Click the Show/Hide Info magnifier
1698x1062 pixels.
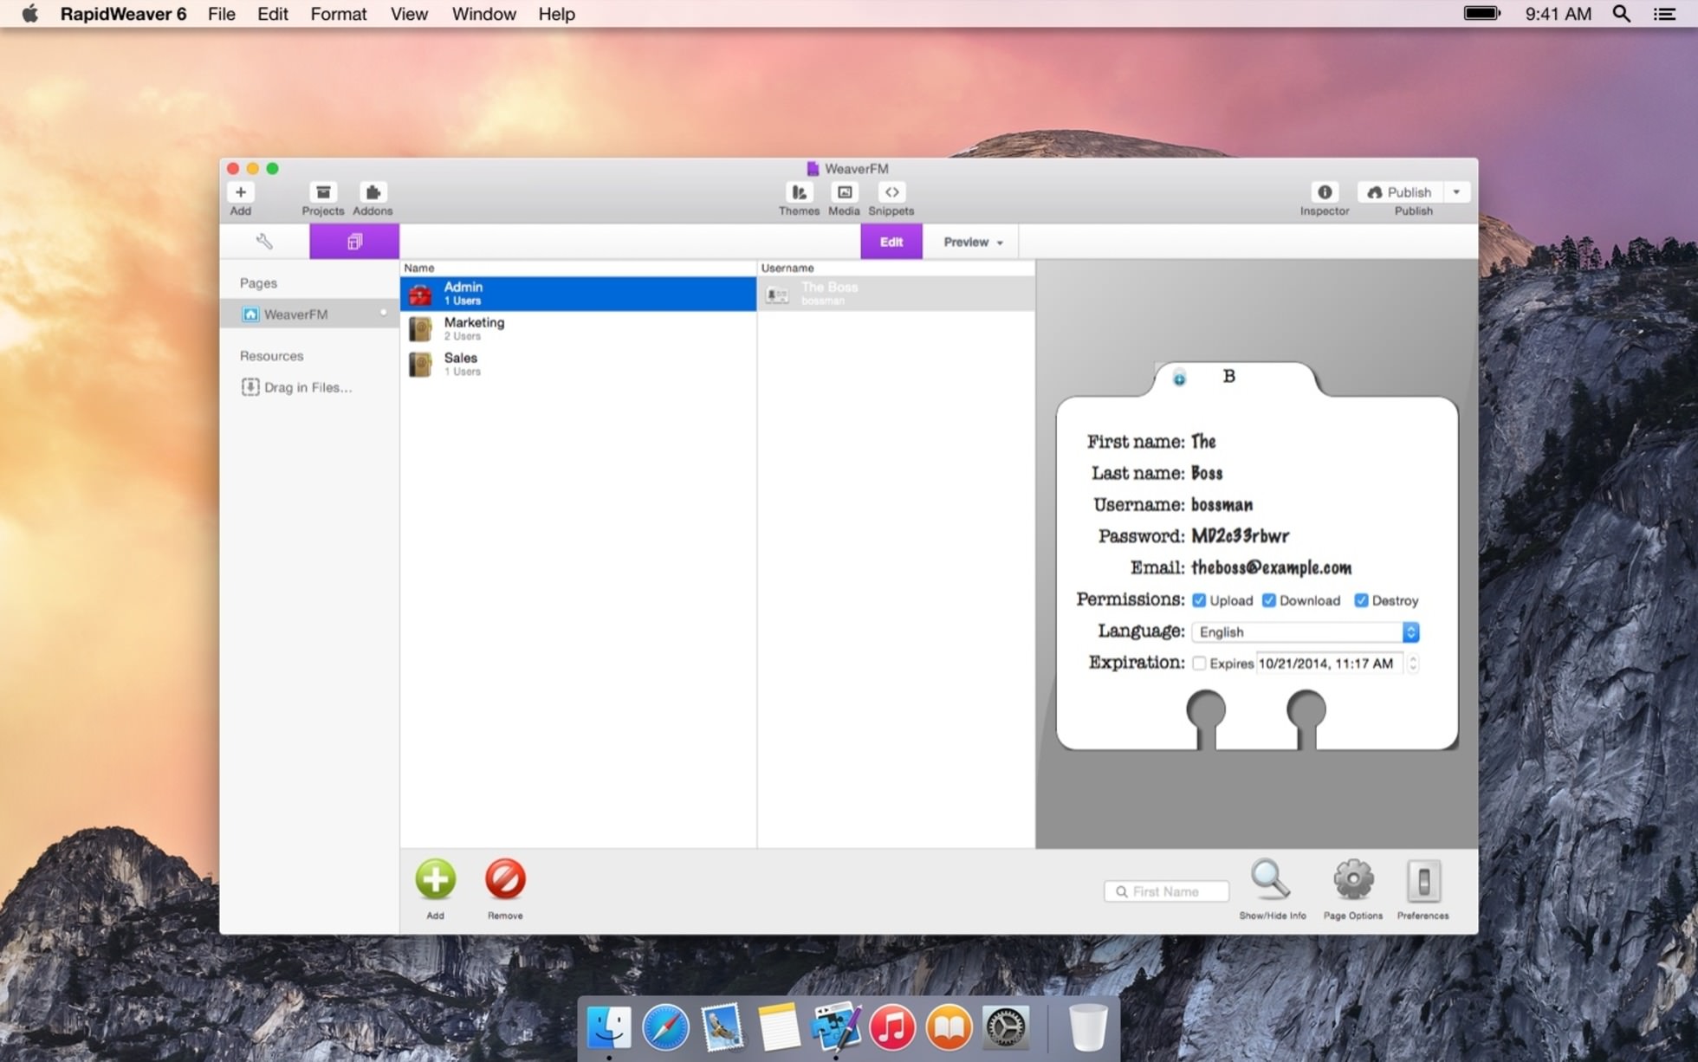(x=1271, y=880)
